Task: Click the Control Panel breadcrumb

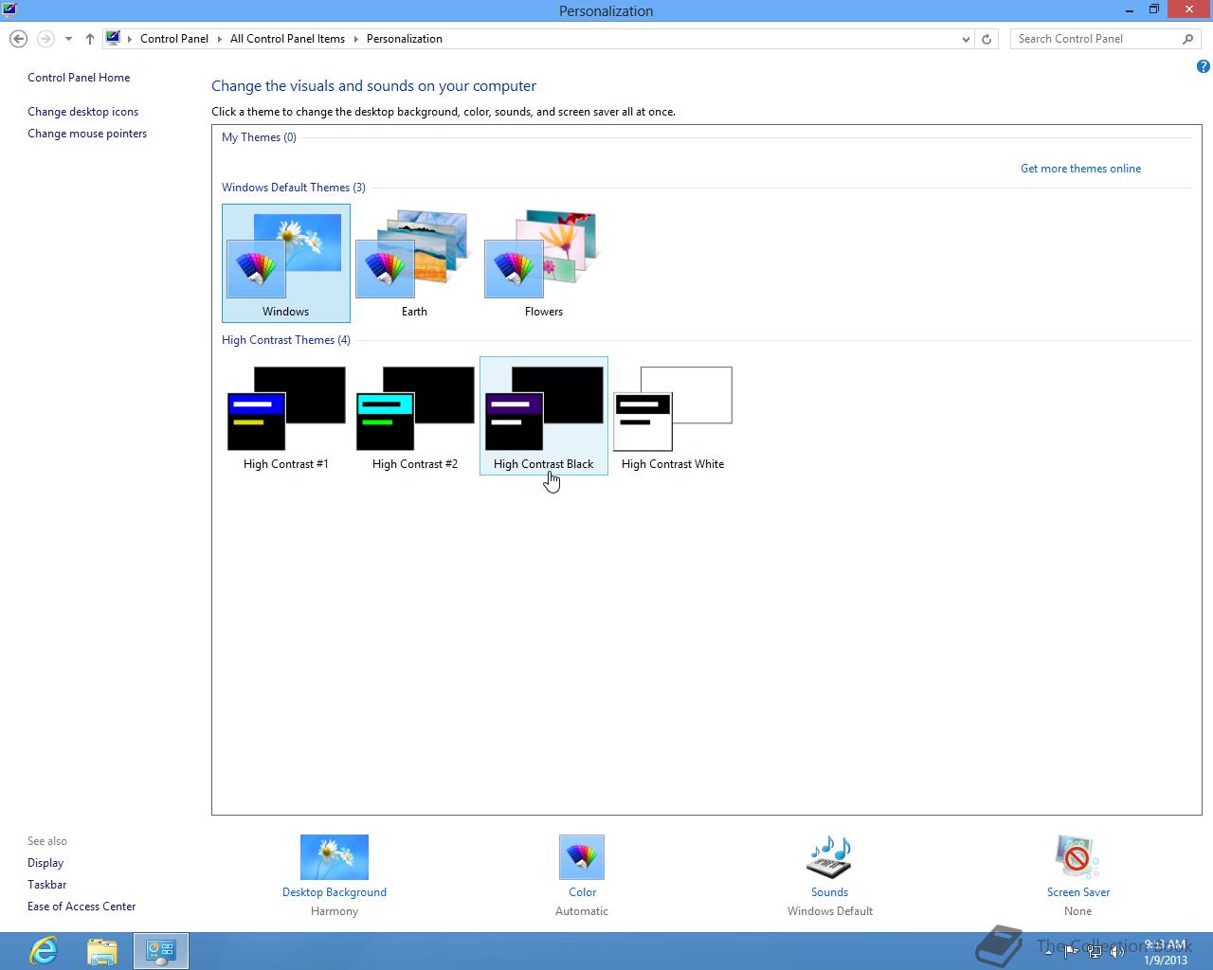Action: tap(174, 39)
